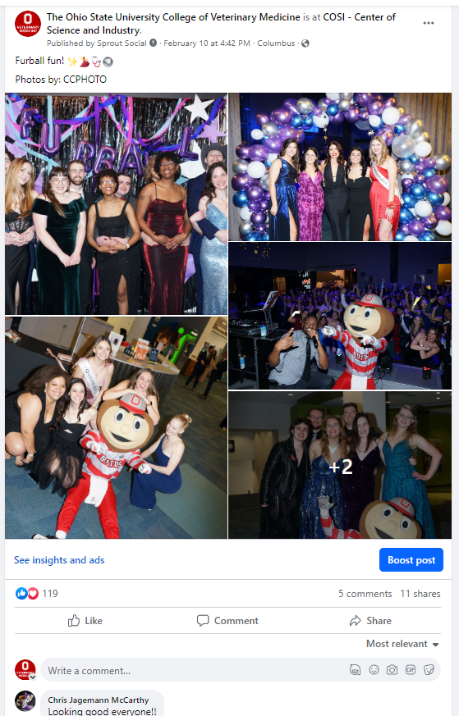This screenshot has width=459, height=716.
Task: Click the Comment action button
Action: 227,621
